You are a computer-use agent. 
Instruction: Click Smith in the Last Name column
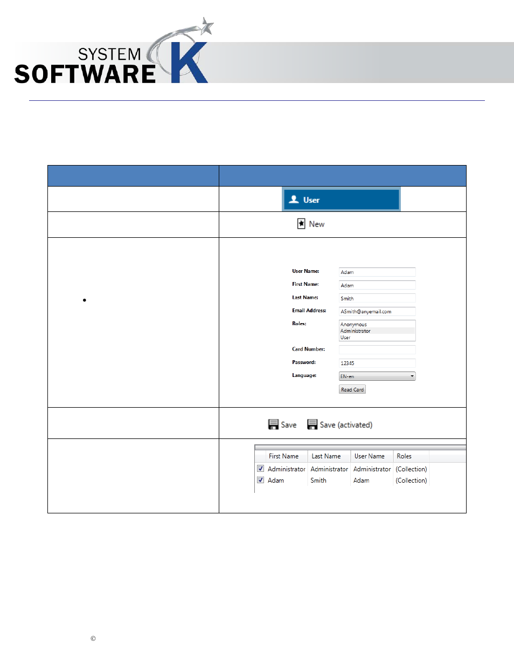[318, 480]
